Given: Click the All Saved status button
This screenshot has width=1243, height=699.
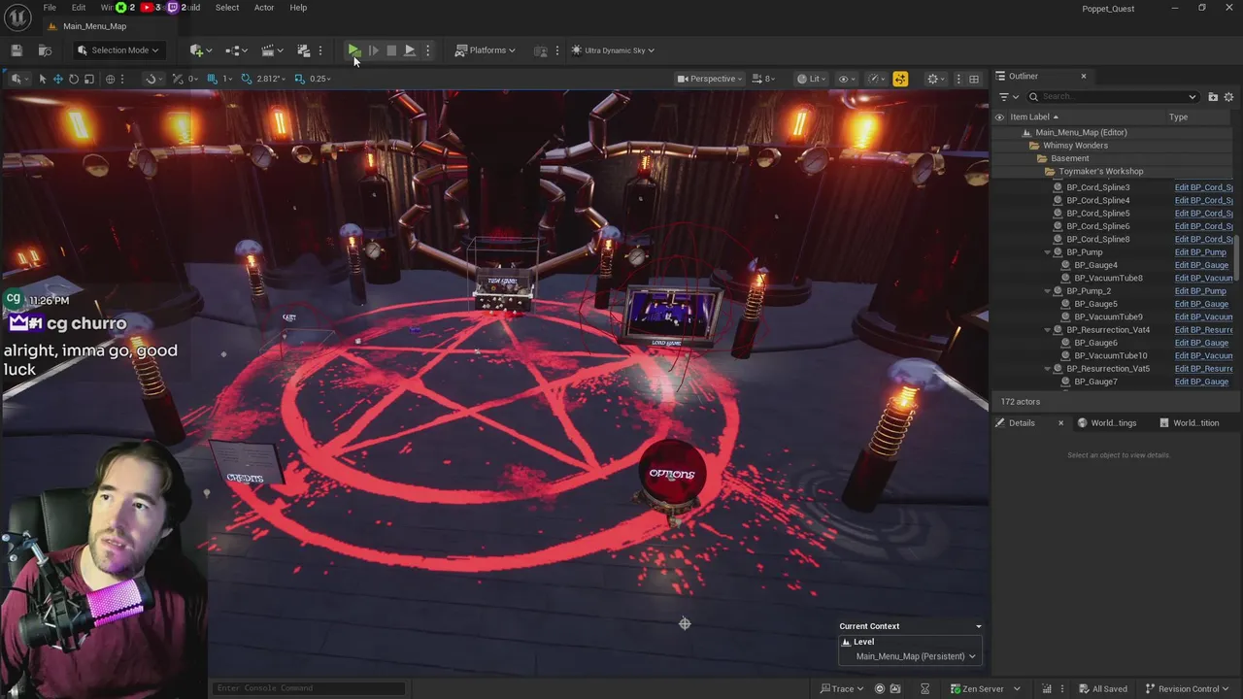Looking at the screenshot, I should (x=1103, y=689).
